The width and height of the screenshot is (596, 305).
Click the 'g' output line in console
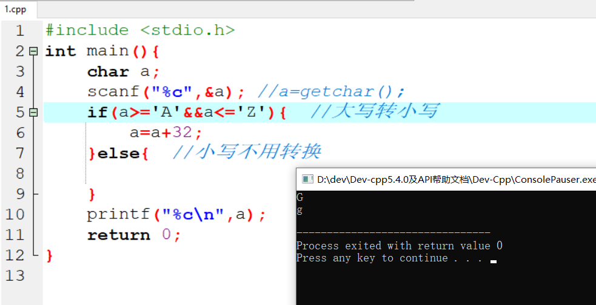pyautogui.click(x=300, y=210)
